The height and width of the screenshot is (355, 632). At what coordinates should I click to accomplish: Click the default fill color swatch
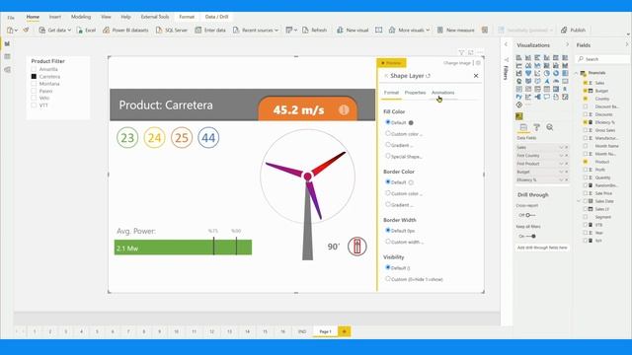(x=411, y=122)
